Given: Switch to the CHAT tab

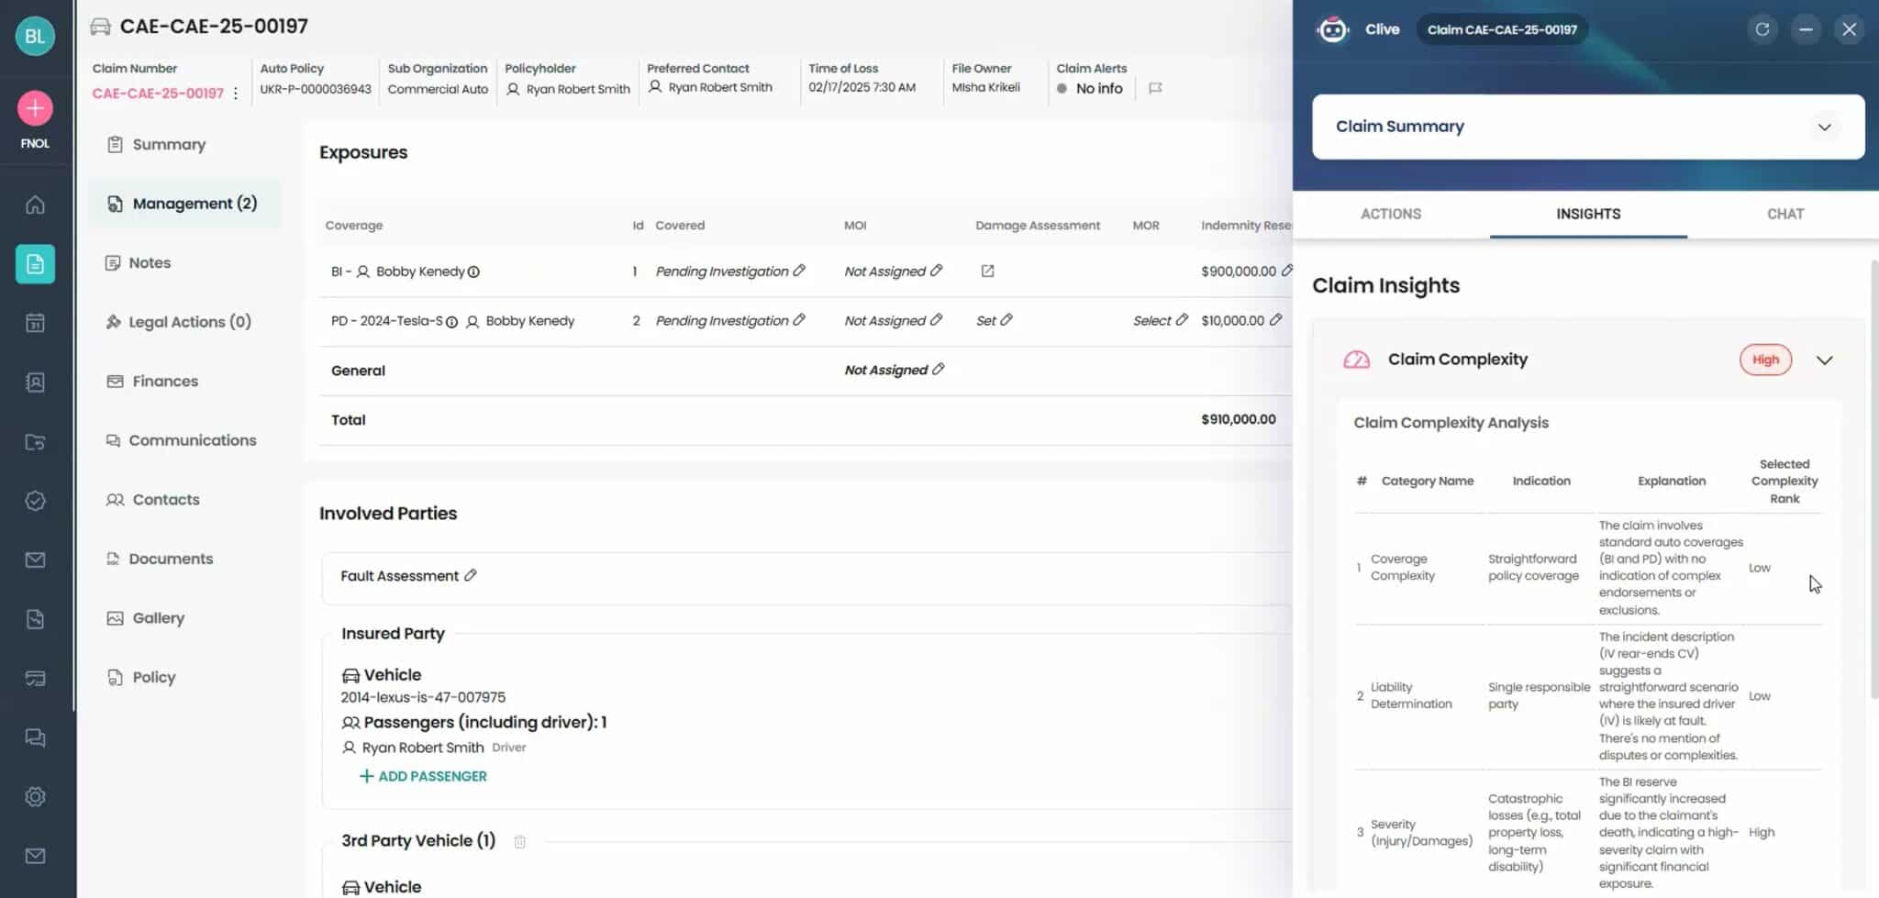Looking at the screenshot, I should (1785, 214).
